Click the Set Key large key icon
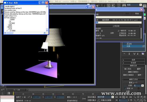Viewport: 147px width, 102px height. click(x=84, y=99)
